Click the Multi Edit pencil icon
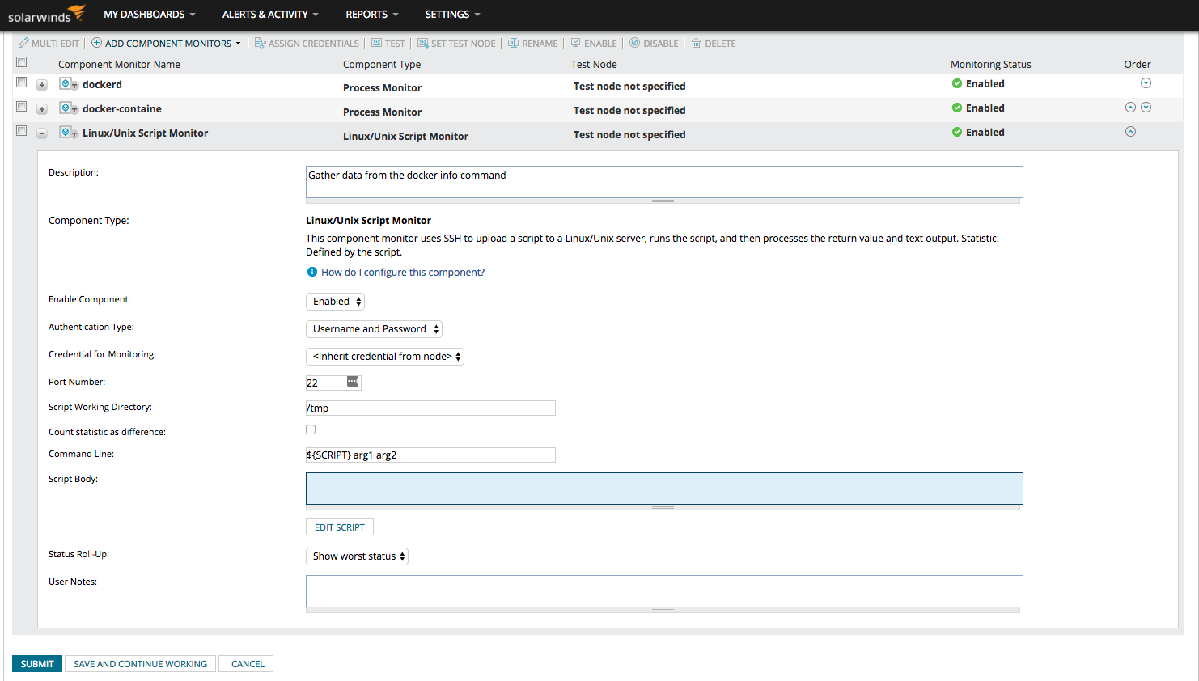The image size is (1199, 681). (23, 43)
